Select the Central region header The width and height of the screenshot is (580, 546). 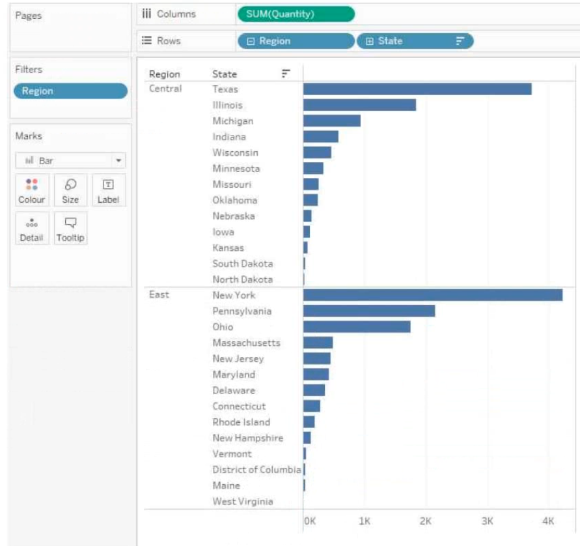click(x=165, y=89)
